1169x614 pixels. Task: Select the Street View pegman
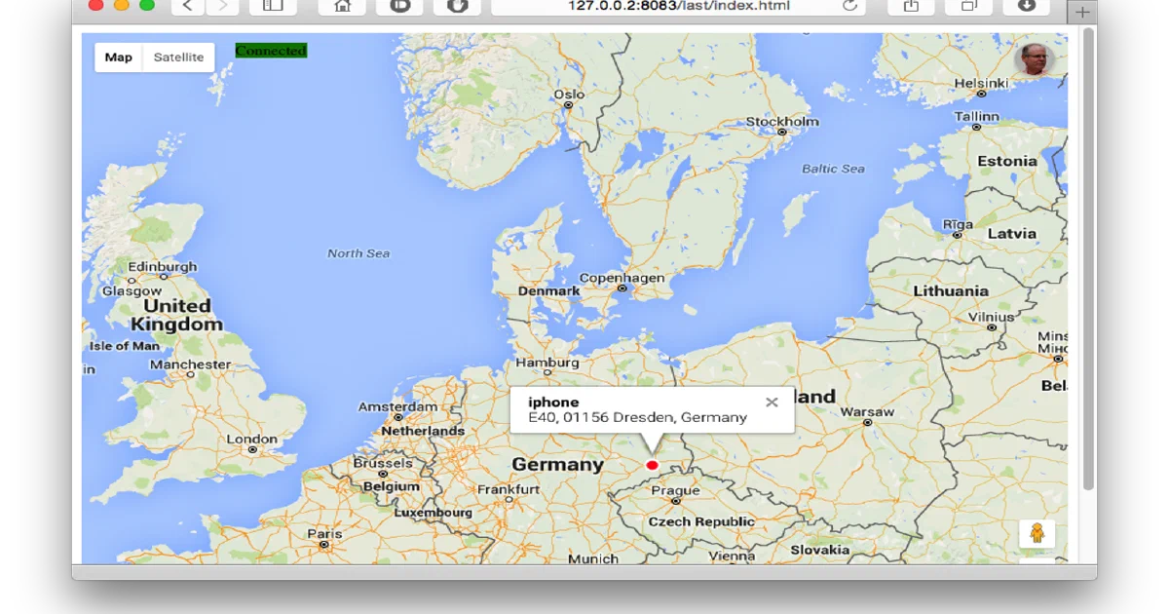coord(1037,533)
